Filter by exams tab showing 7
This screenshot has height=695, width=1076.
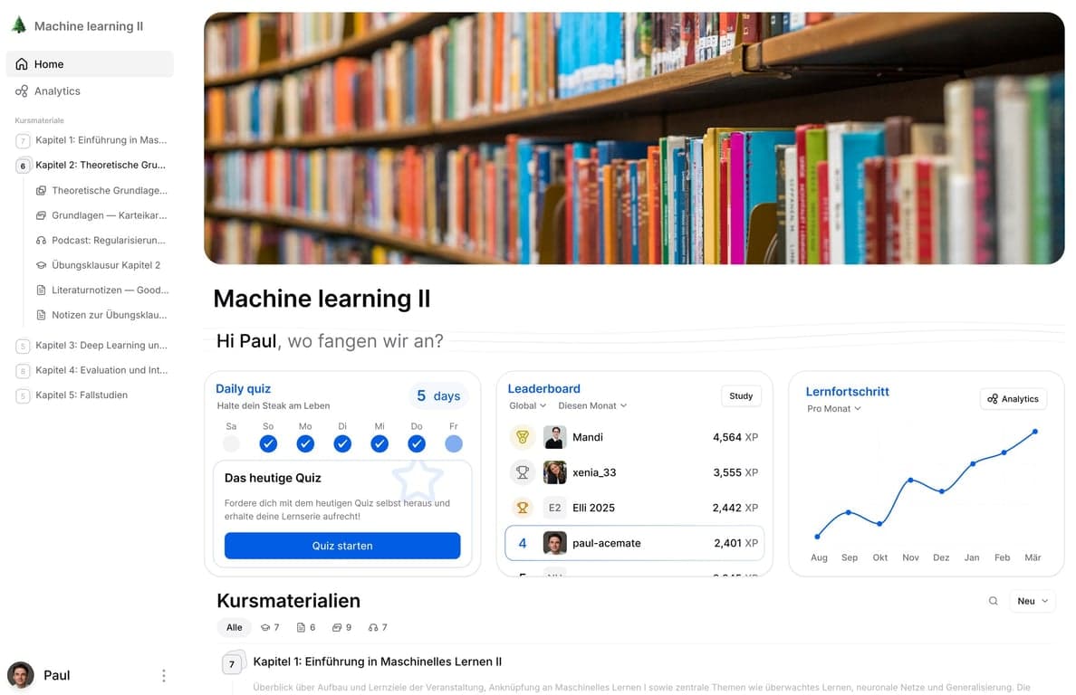point(270,627)
